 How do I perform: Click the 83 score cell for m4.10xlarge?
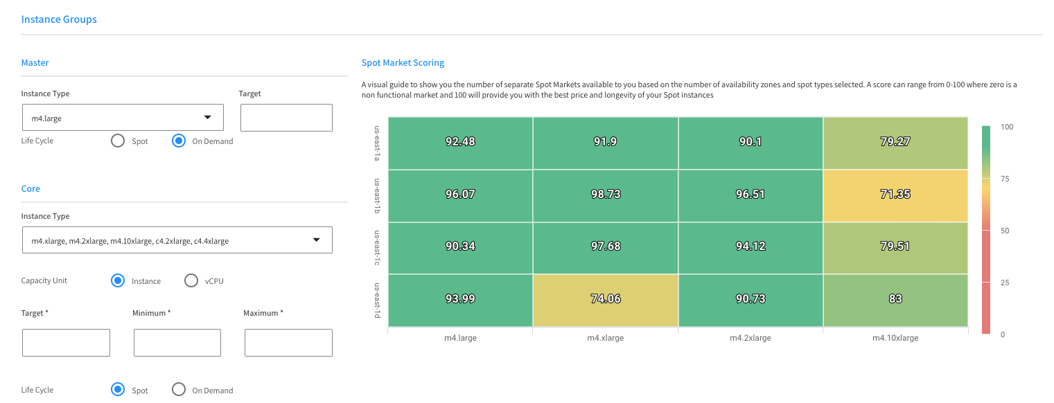tap(895, 300)
